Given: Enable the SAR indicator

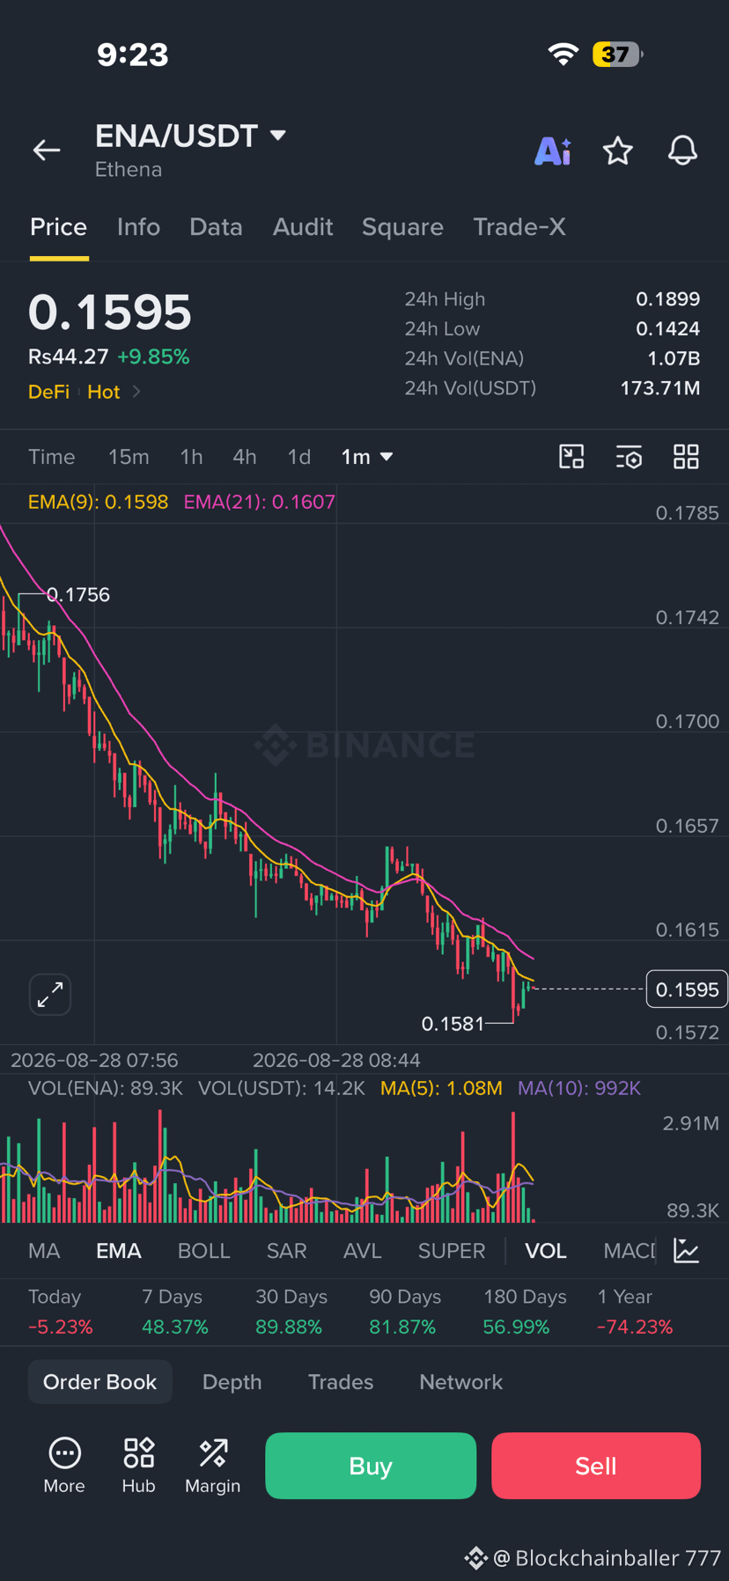Looking at the screenshot, I should [x=287, y=1251].
